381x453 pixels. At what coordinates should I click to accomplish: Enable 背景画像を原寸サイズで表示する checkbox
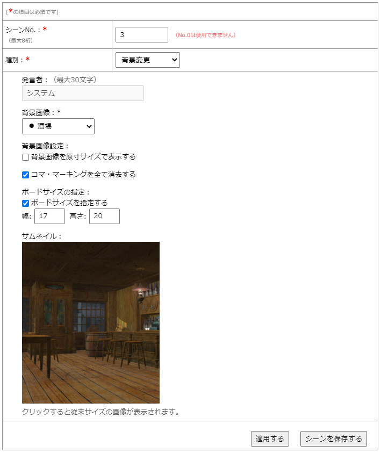click(25, 157)
